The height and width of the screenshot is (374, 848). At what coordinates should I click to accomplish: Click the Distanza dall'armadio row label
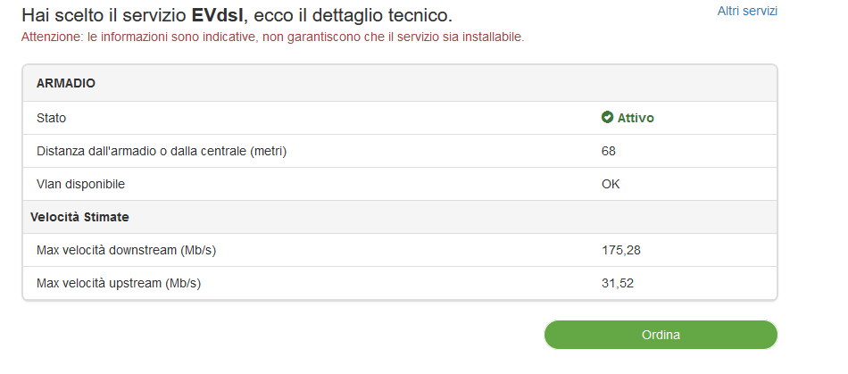(x=162, y=152)
